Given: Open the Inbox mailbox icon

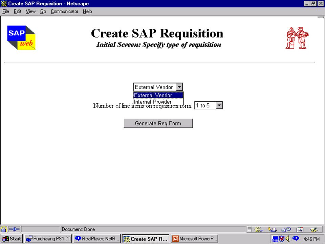Looking at the screenshot, I should pyautogui.click(x=272, y=229).
